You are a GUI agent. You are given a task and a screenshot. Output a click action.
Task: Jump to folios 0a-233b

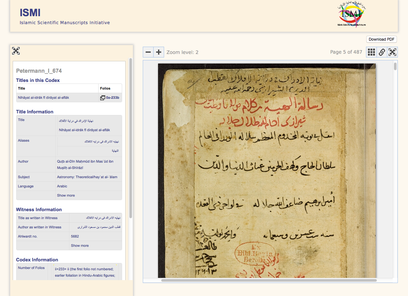pos(113,98)
